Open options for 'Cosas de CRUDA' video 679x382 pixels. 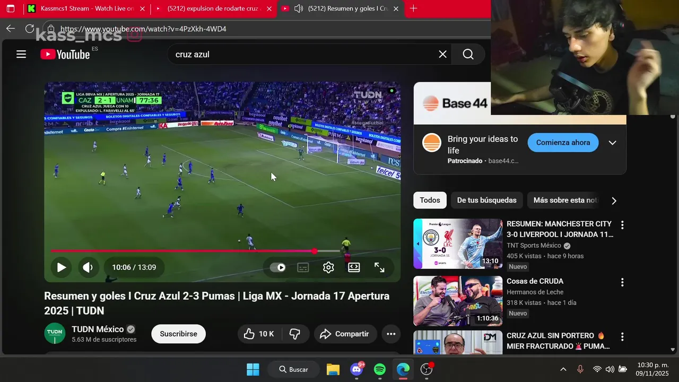click(622, 282)
